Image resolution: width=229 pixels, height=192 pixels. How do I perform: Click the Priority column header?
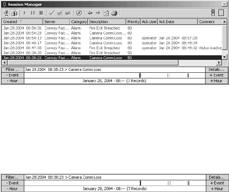coord(133,22)
